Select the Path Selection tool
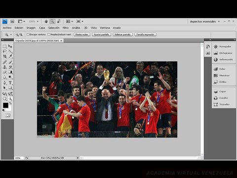Image resolution: width=237 pixels, height=178 pixels. (4, 88)
